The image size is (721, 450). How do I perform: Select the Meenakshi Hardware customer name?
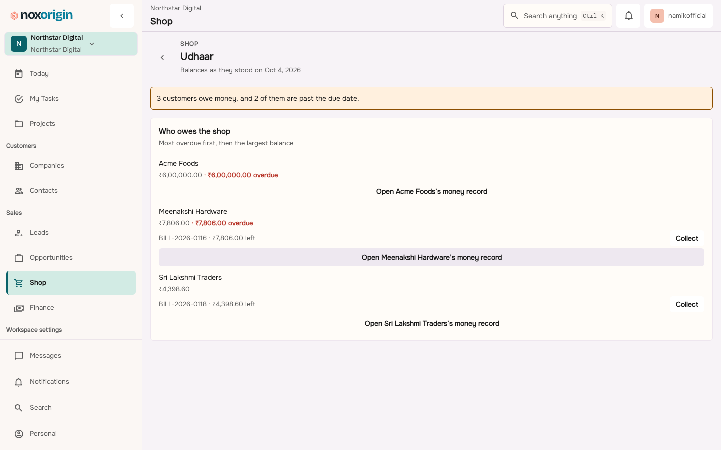193,211
